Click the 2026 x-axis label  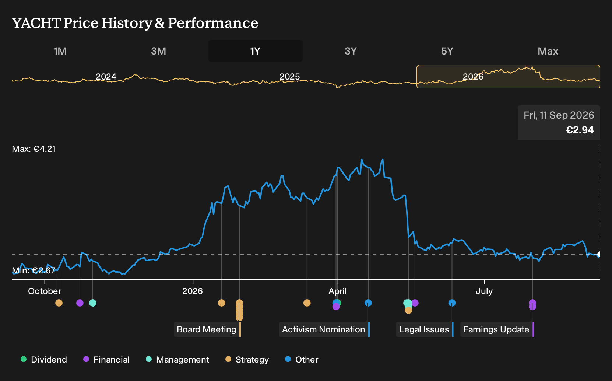point(193,291)
